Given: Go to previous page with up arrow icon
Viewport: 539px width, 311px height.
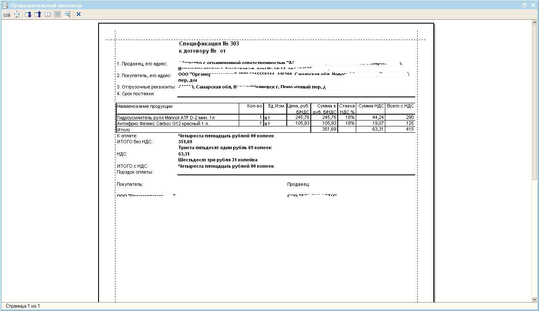Looking at the screenshot, I should pos(38,14).
